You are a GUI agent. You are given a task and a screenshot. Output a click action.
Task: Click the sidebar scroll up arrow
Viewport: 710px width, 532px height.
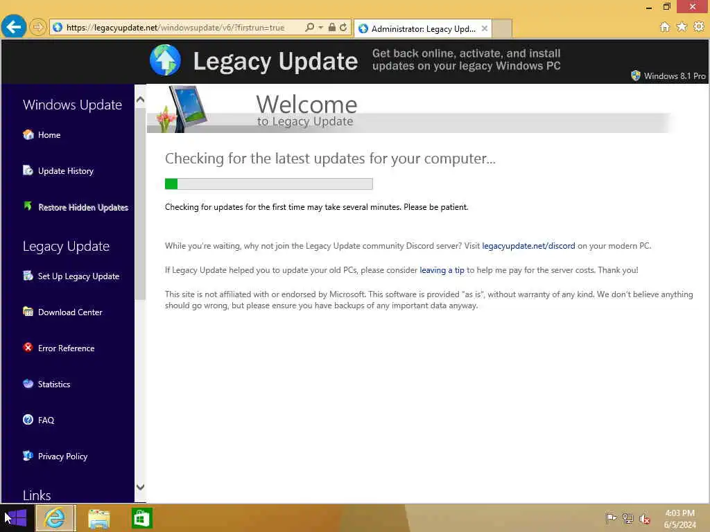(140, 100)
